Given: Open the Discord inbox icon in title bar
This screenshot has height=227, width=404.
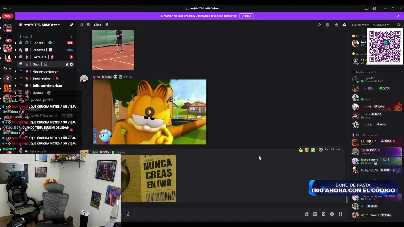Looking at the screenshot, I should coord(367,9).
